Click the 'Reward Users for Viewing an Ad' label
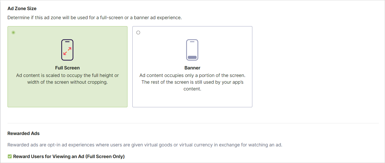The image size is (385, 163). pyautogui.click(x=69, y=157)
